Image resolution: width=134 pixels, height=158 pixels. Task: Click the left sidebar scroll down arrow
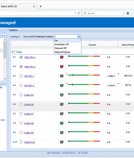(5, 79)
